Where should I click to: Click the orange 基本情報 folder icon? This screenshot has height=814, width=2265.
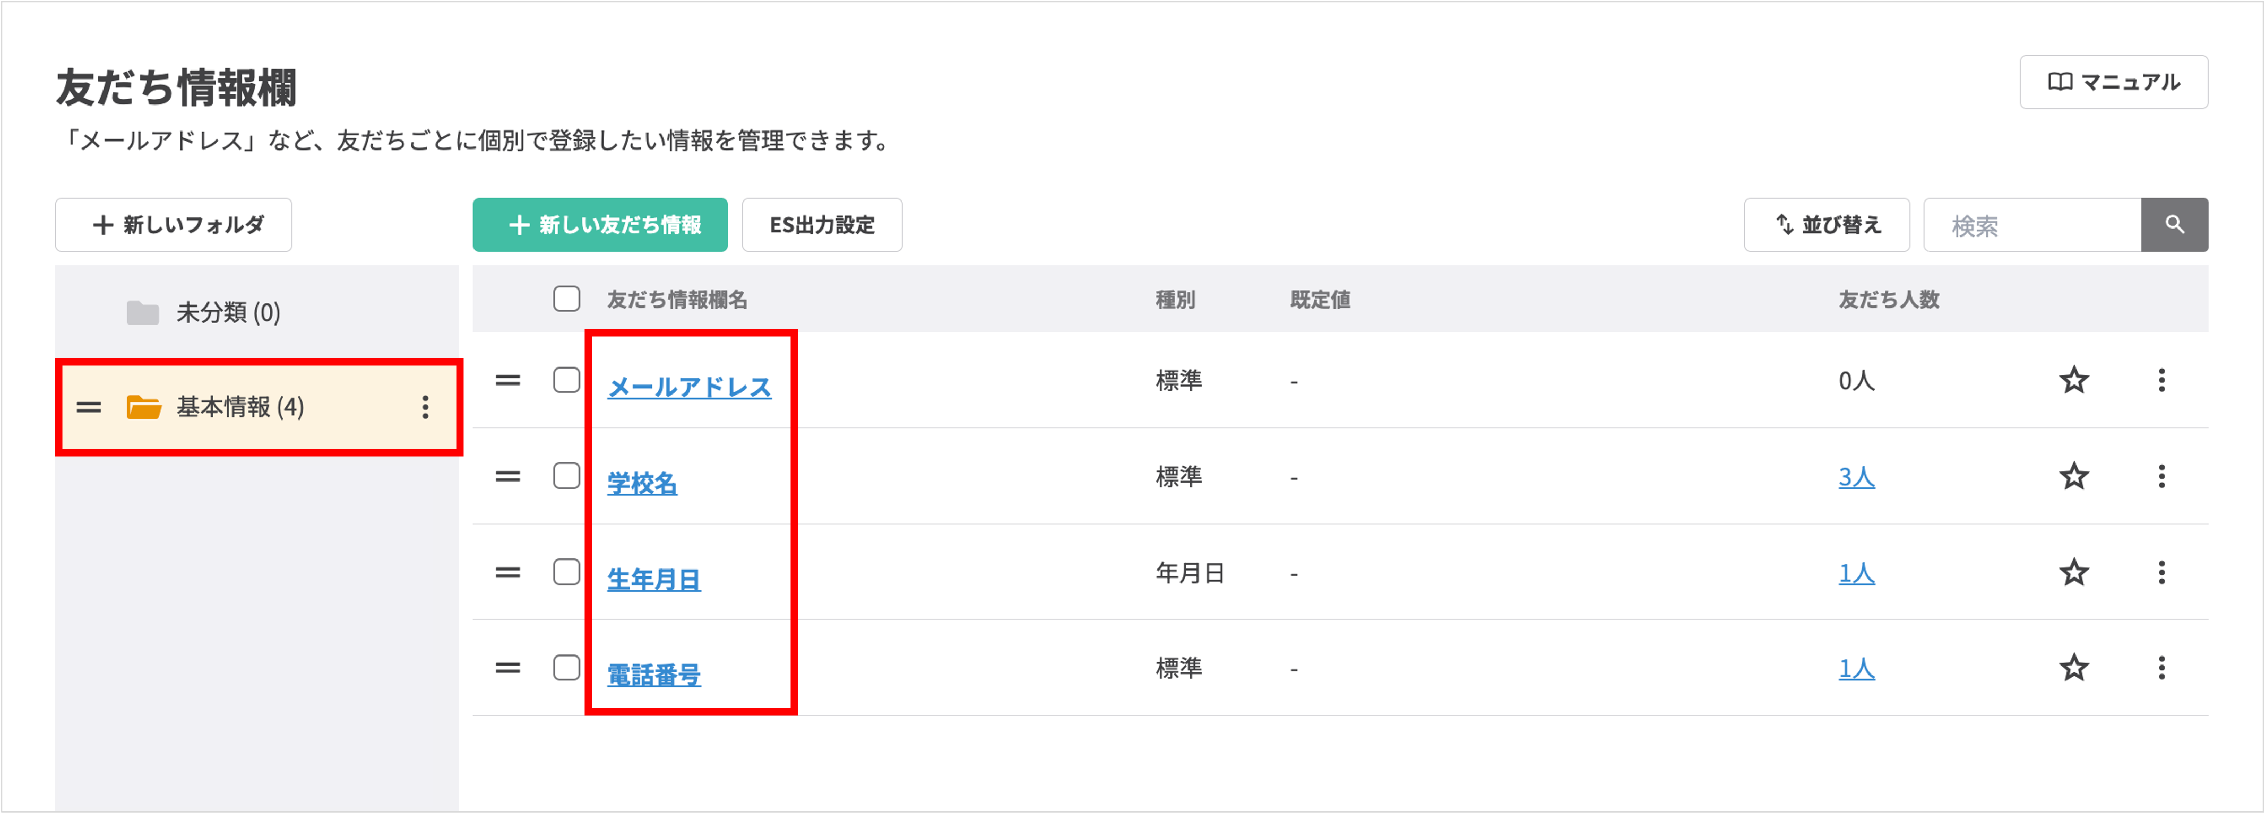143,407
